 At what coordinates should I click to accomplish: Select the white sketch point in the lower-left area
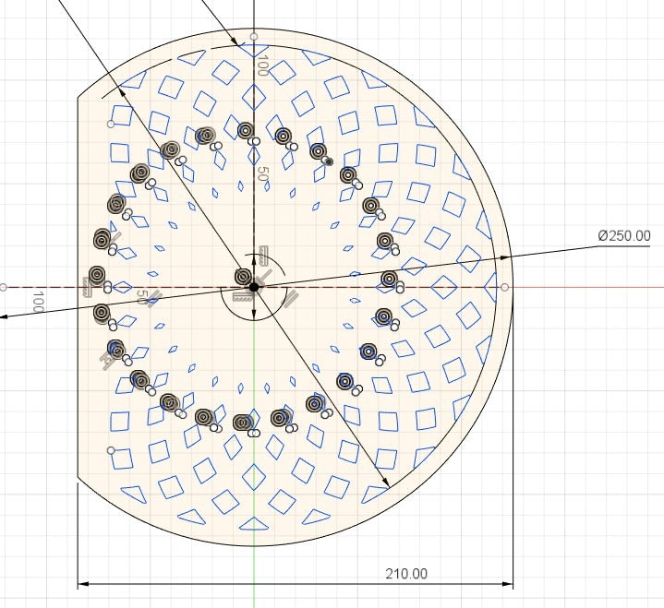(112, 449)
